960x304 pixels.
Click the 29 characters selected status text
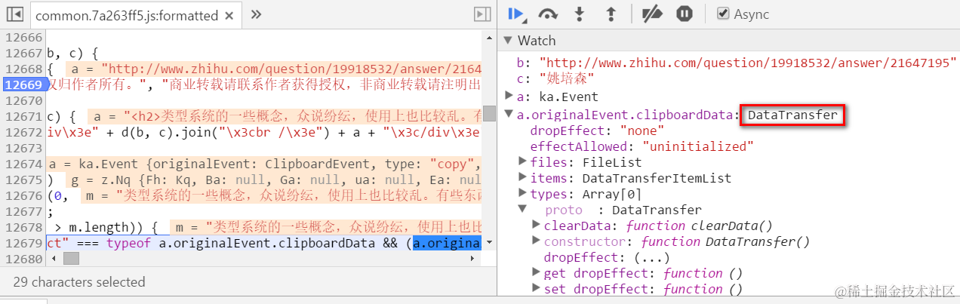(x=79, y=282)
